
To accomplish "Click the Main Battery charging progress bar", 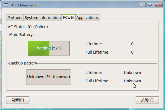I will click(x=49, y=48).
